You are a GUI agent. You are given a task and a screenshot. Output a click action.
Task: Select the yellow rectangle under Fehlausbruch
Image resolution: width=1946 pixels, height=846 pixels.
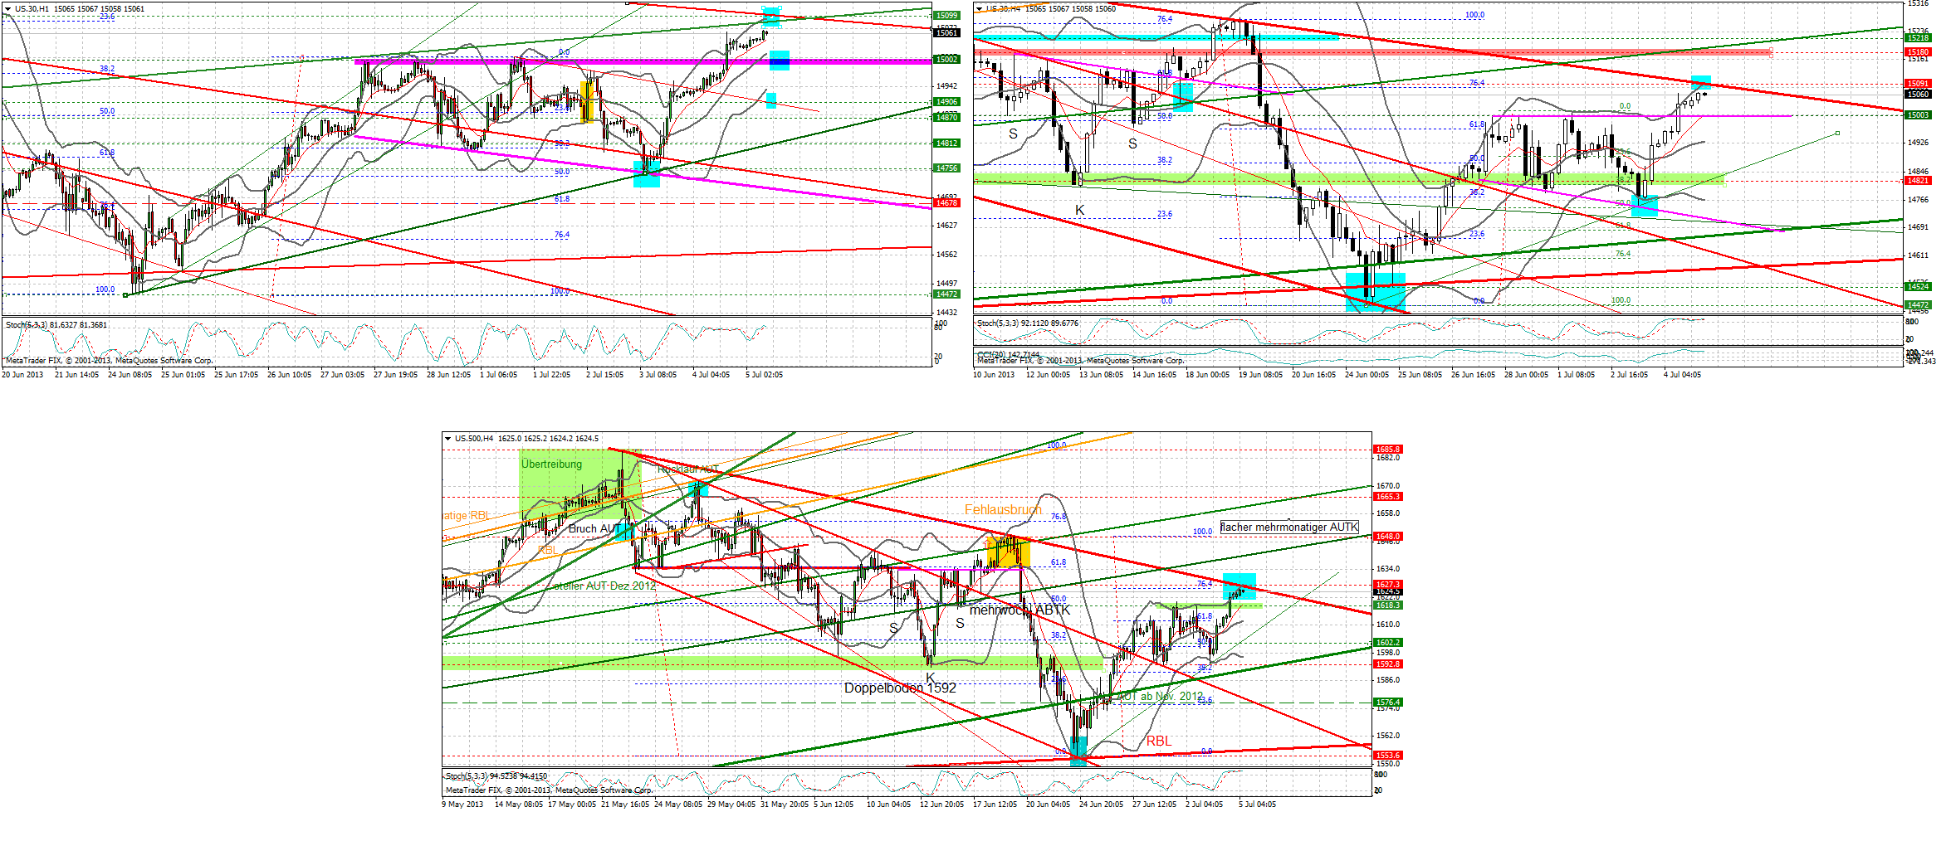tap(1009, 552)
